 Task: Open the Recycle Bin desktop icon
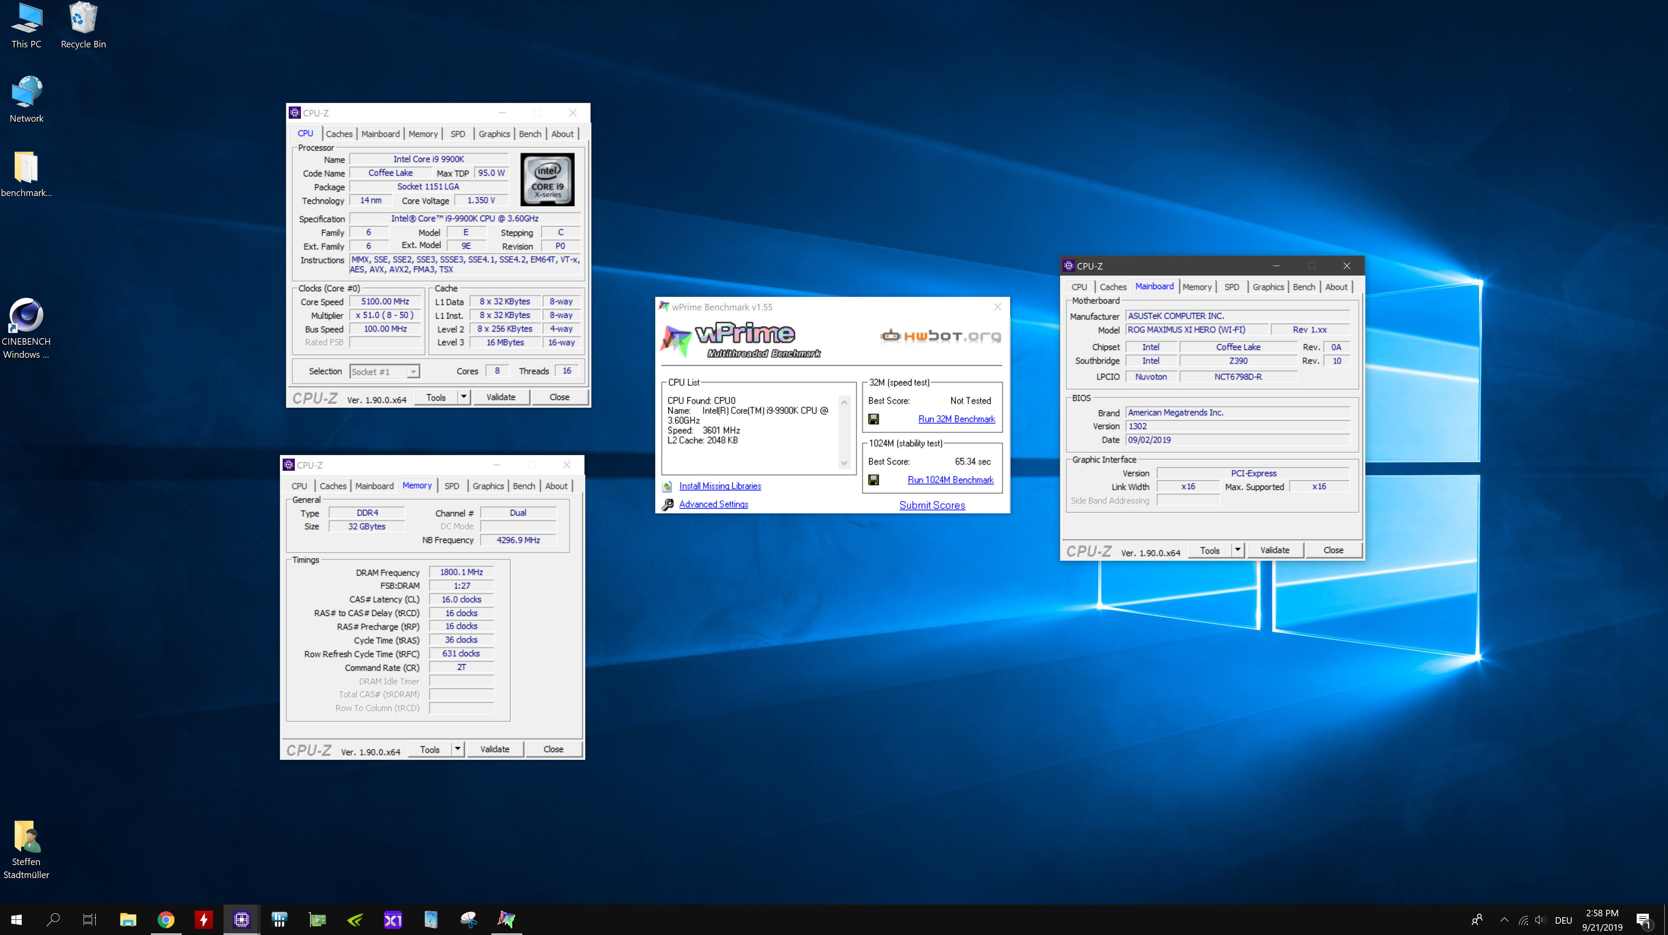tap(83, 26)
